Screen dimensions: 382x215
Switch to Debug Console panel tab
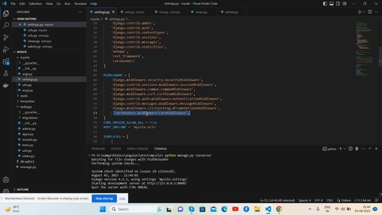(x=137, y=149)
